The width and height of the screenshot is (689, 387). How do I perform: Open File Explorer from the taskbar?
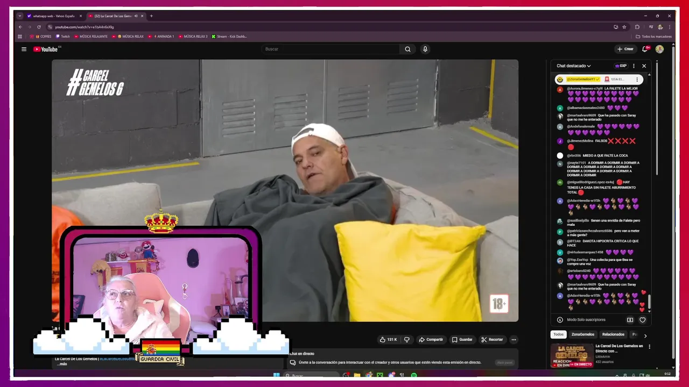coord(356,375)
